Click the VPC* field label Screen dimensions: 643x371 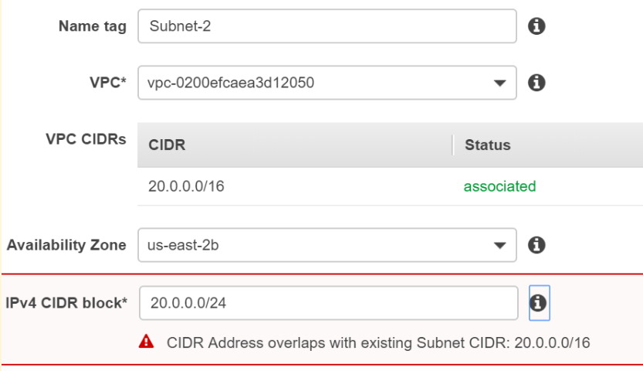107,82
